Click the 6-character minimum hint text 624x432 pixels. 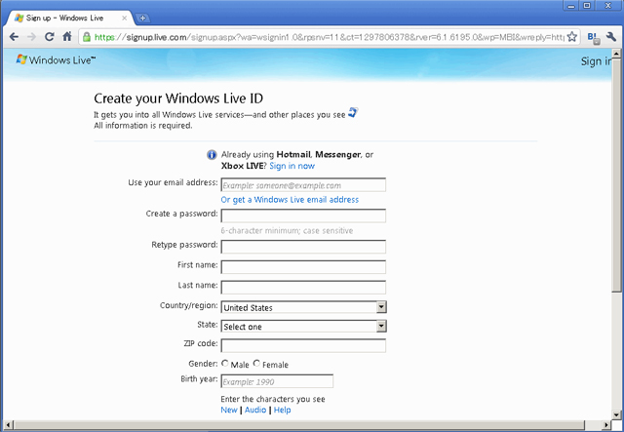[287, 230]
